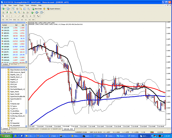Screen dimensions: 172x138
Task: Switch chart to Line Chart icon
Action: click(x=11, y=12)
